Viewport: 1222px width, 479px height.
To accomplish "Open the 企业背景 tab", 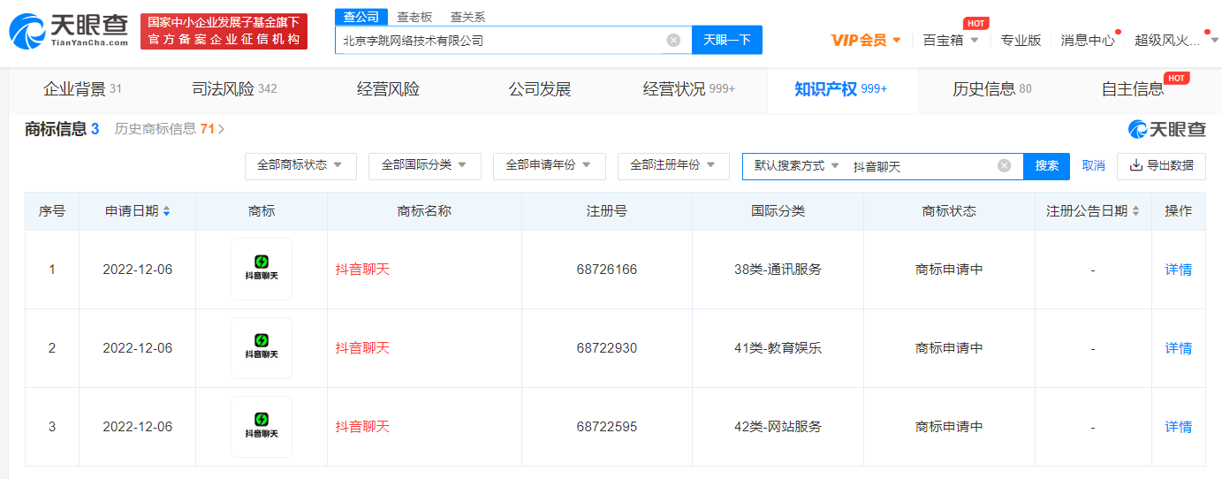I will click(x=82, y=89).
